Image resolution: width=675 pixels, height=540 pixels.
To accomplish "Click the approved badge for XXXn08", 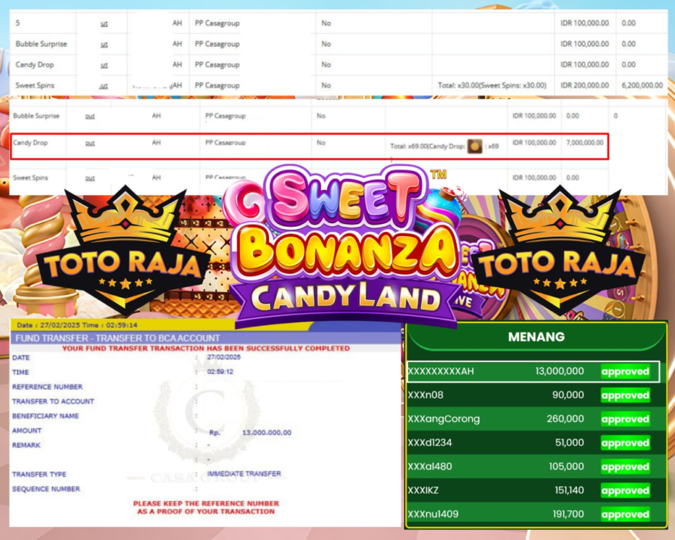I will pos(625,395).
